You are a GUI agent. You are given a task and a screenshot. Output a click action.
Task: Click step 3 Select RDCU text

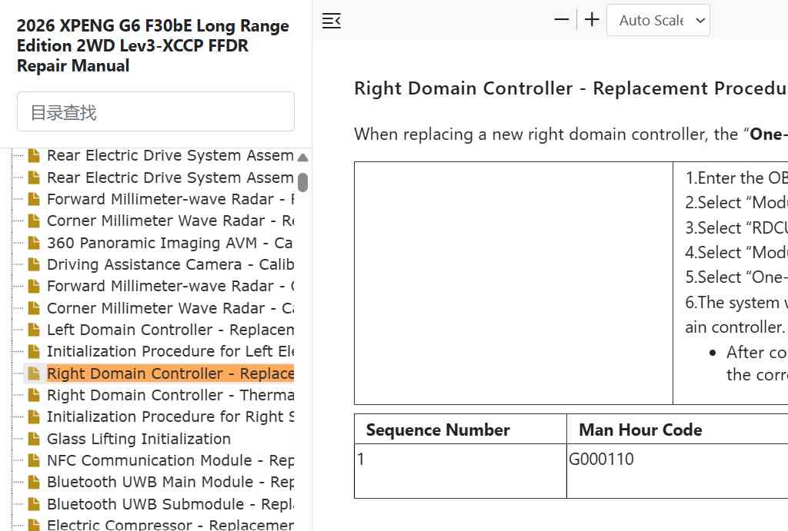[x=736, y=228]
